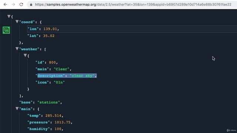Image resolution: width=237 pixels, height=133 pixels.
Task: Click the "stations" string value
Action: coord(49,102)
